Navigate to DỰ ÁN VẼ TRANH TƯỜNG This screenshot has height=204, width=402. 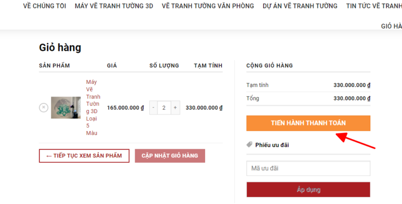click(300, 6)
